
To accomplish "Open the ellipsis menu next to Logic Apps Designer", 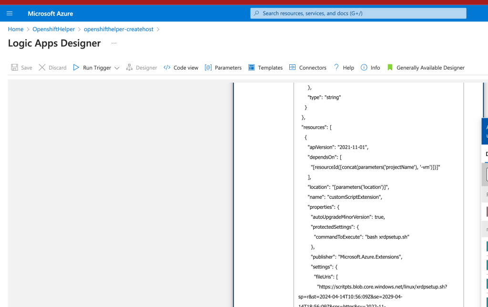I will 114,43.
